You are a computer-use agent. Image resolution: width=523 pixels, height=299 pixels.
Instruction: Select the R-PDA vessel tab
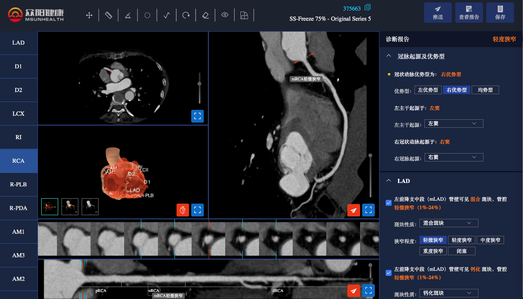pos(19,208)
